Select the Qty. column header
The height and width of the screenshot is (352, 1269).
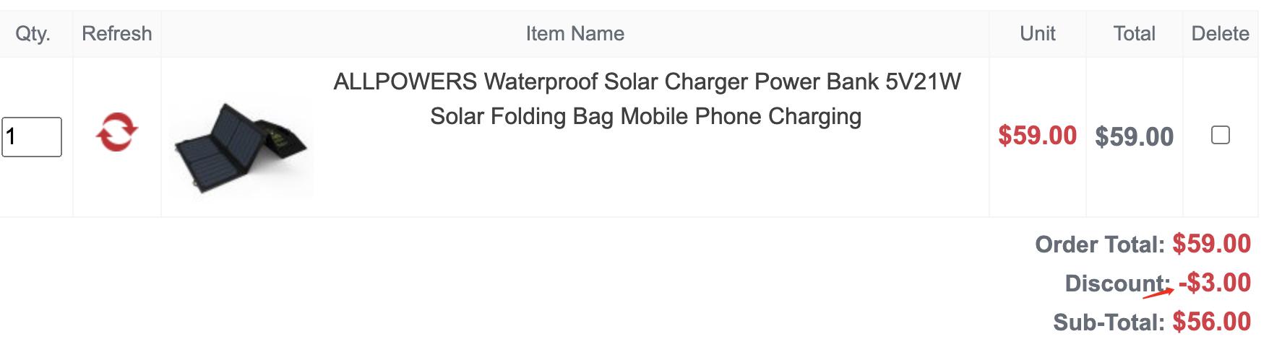(33, 34)
